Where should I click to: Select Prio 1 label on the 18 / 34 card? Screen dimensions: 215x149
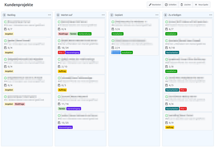[x=61, y=53]
